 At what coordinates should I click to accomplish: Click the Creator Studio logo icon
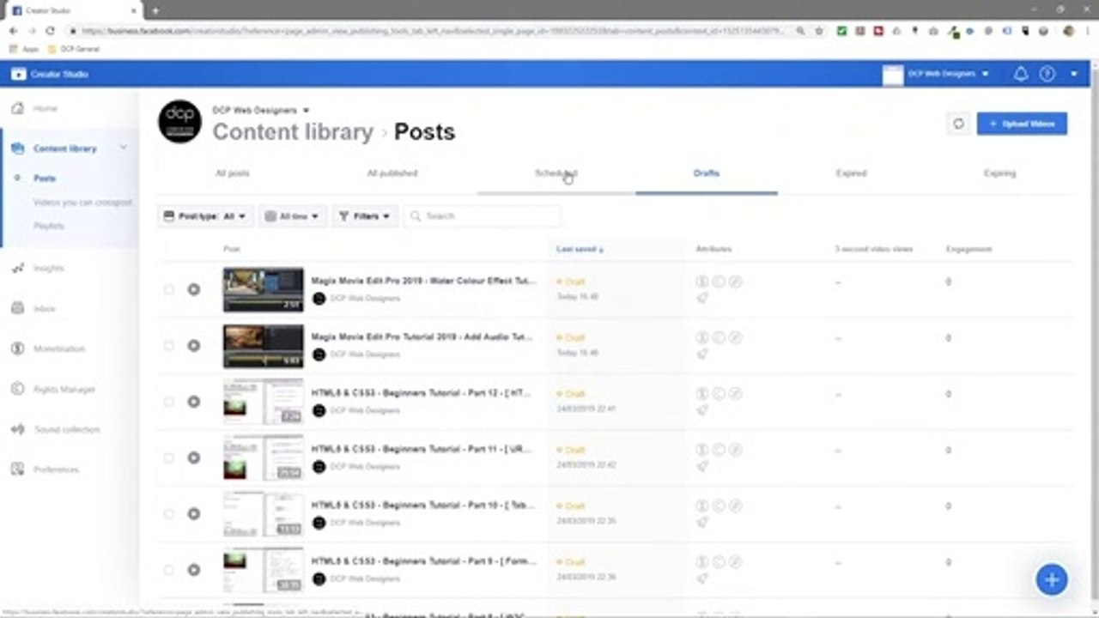pos(18,74)
